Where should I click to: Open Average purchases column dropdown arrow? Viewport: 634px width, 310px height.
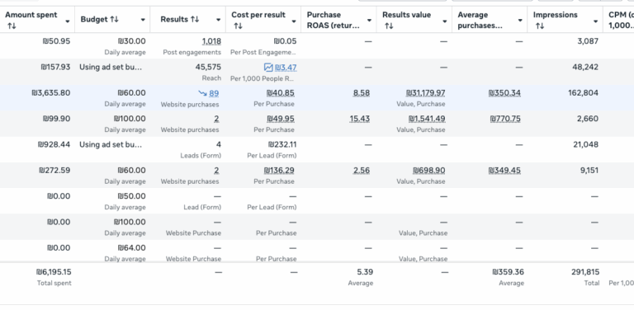pyautogui.click(x=520, y=20)
